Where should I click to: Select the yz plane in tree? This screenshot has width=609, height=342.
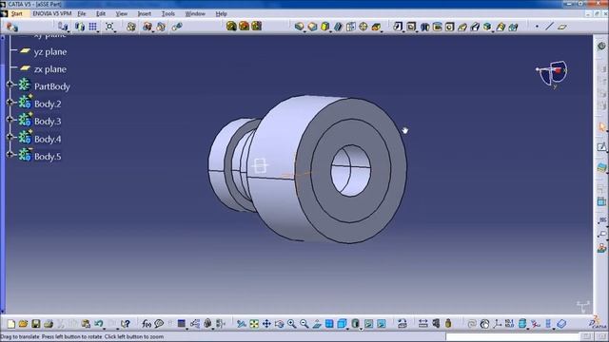pyautogui.click(x=50, y=51)
